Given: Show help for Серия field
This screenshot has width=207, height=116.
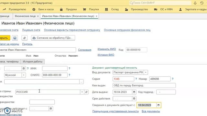Looking at the screenshot, I should (136, 79).
